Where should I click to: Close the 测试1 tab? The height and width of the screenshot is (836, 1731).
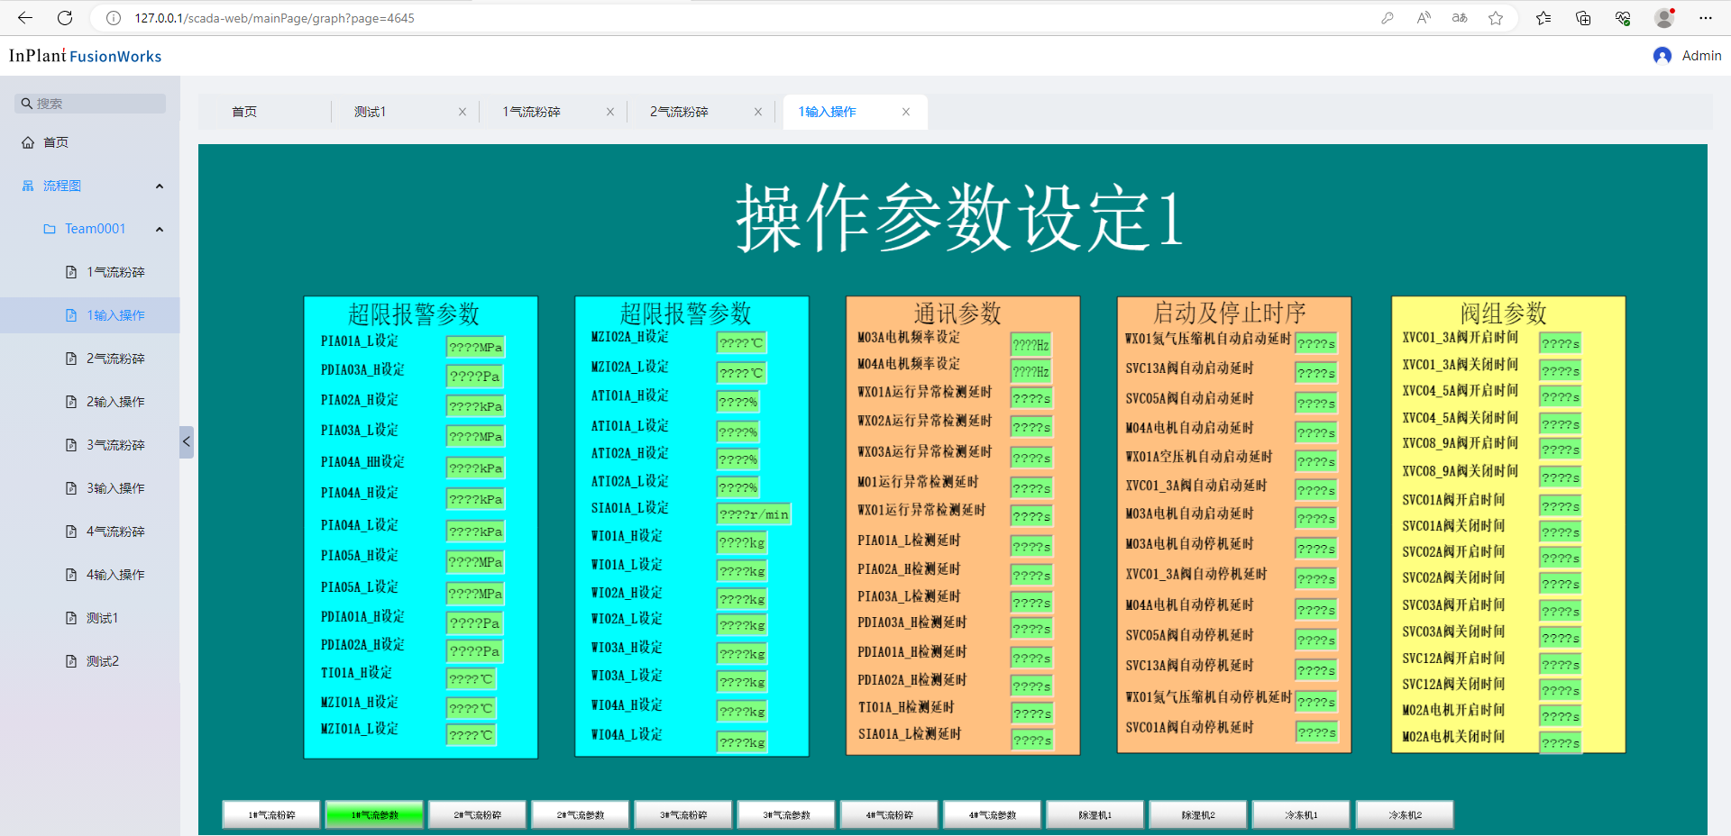[463, 112]
